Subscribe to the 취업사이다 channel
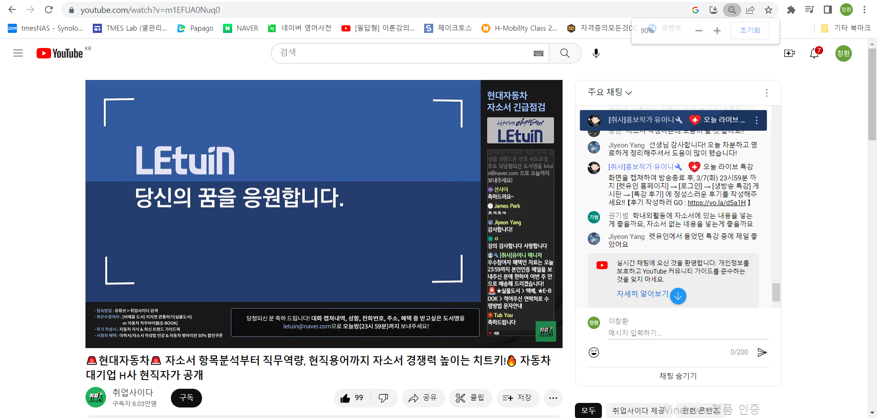877x418 pixels. 186,398
